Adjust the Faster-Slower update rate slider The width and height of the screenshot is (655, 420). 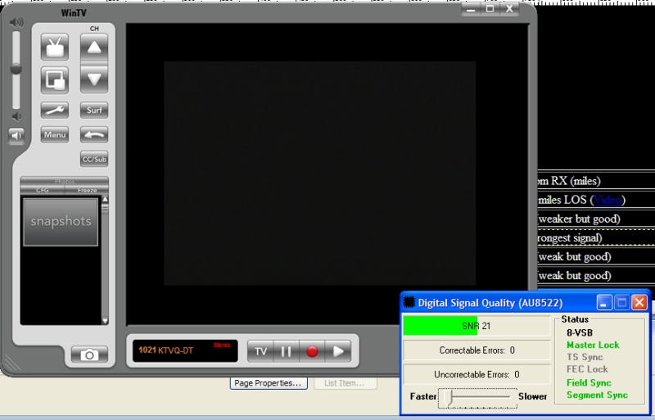(449, 397)
